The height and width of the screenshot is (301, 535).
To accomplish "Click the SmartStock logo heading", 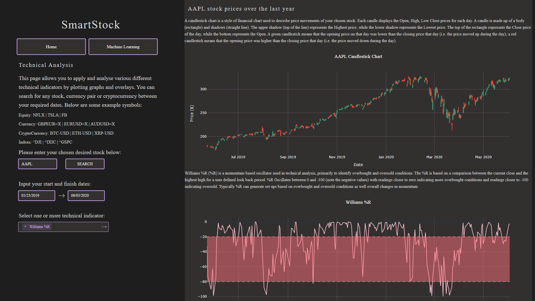I will [91, 25].
